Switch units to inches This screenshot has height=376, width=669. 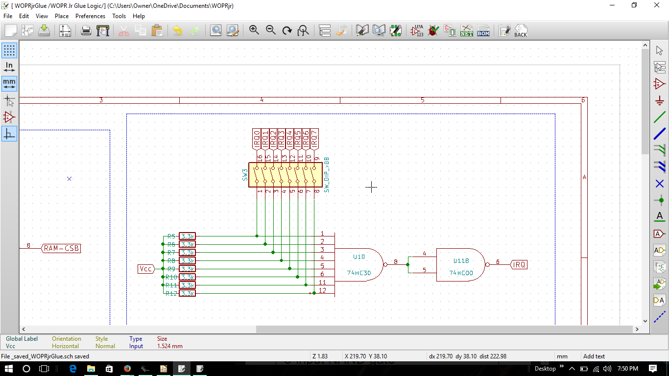9,67
